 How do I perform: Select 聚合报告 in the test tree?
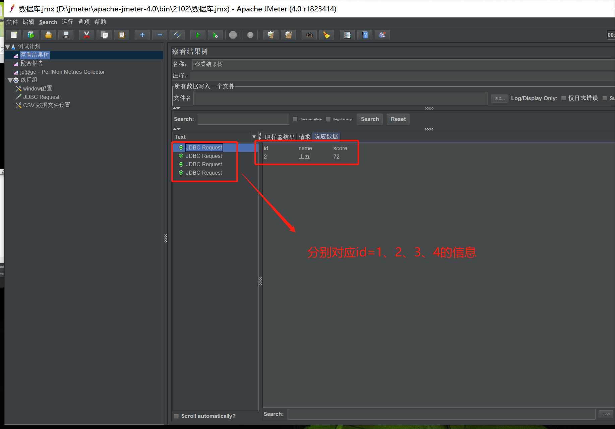point(32,63)
